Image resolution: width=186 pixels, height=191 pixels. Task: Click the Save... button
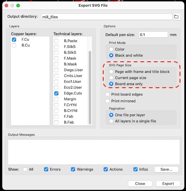[x=166, y=169]
